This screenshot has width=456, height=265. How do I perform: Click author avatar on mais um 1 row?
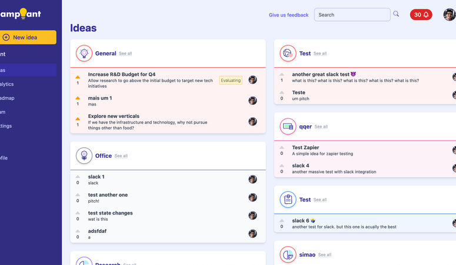(x=253, y=101)
